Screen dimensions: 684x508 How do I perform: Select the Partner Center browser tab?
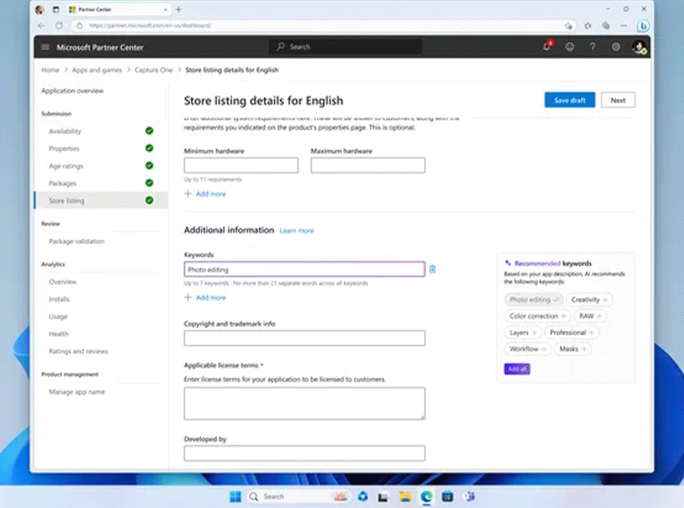tap(118, 10)
